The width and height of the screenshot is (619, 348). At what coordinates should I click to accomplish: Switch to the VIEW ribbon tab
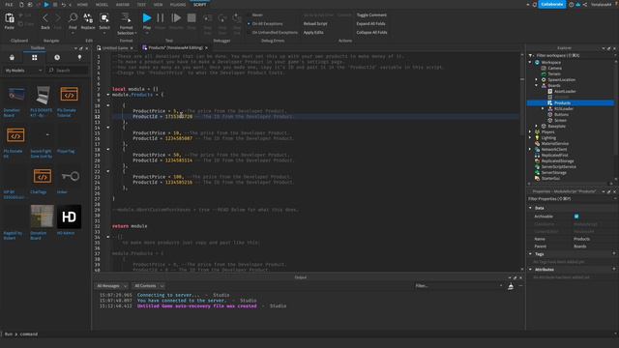(x=158, y=4)
